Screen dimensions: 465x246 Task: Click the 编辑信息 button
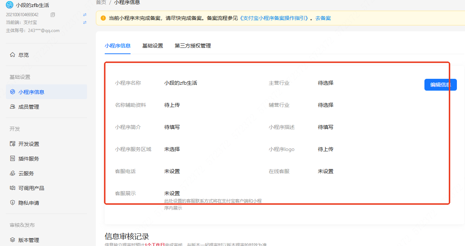tap(440, 85)
